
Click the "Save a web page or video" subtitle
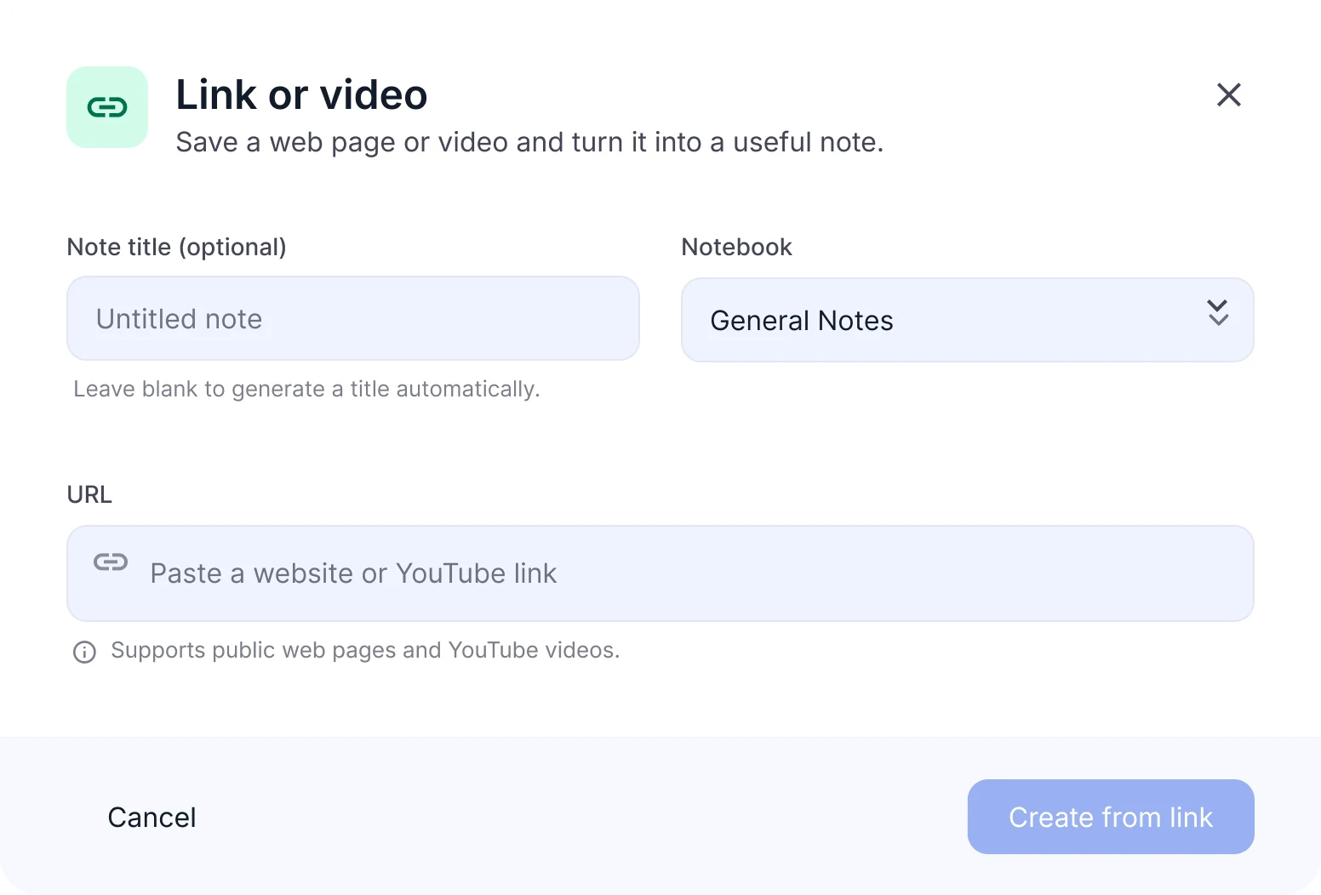(x=529, y=142)
